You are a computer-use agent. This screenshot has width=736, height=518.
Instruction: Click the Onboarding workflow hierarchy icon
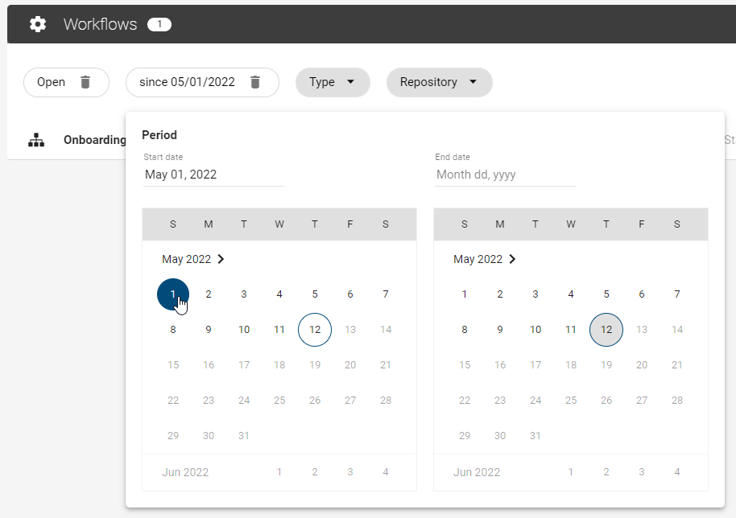[x=36, y=139]
